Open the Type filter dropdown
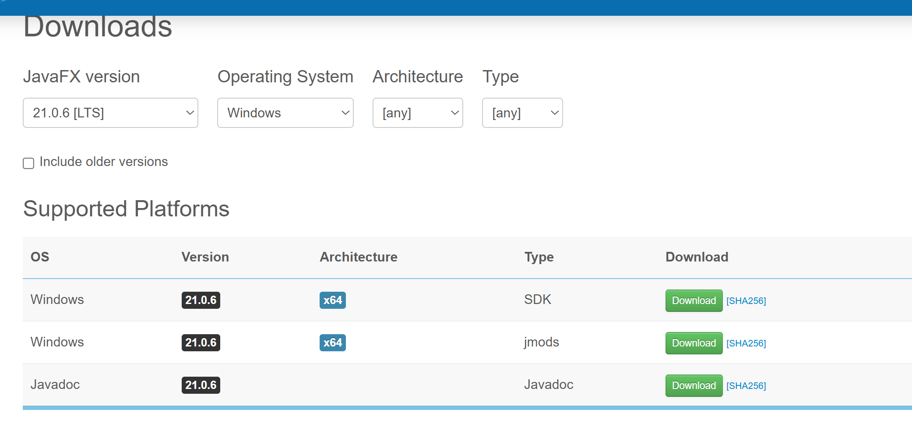 click(x=522, y=113)
